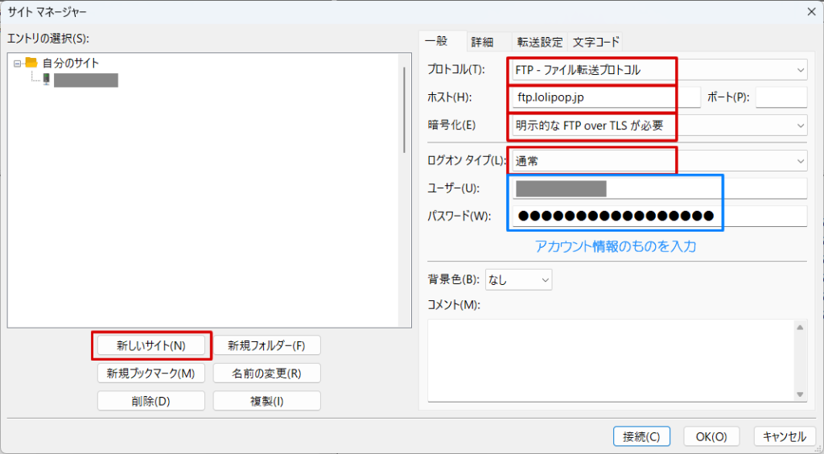
Task: Click the 新規ブックマーク button
Action: pyautogui.click(x=151, y=373)
